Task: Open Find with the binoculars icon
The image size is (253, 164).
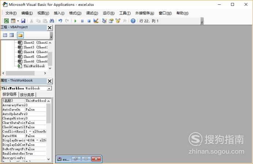Action: pos(52,21)
